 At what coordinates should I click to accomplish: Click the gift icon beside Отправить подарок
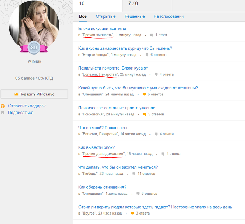click(3, 106)
